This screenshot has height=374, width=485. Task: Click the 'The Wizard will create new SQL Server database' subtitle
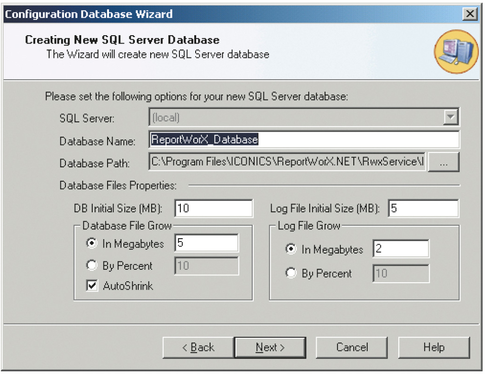point(158,54)
